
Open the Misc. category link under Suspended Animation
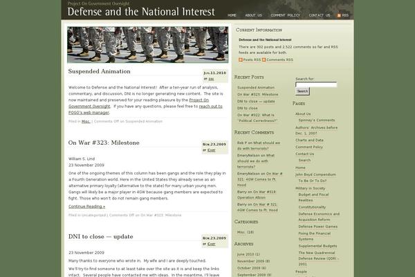tap(86, 121)
